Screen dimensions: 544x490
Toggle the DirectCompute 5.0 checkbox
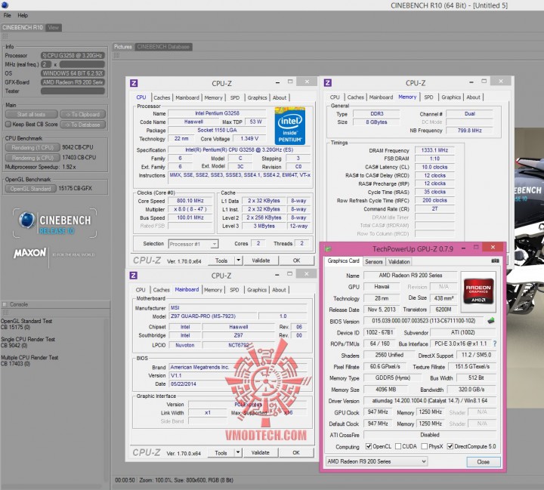(x=450, y=446)
